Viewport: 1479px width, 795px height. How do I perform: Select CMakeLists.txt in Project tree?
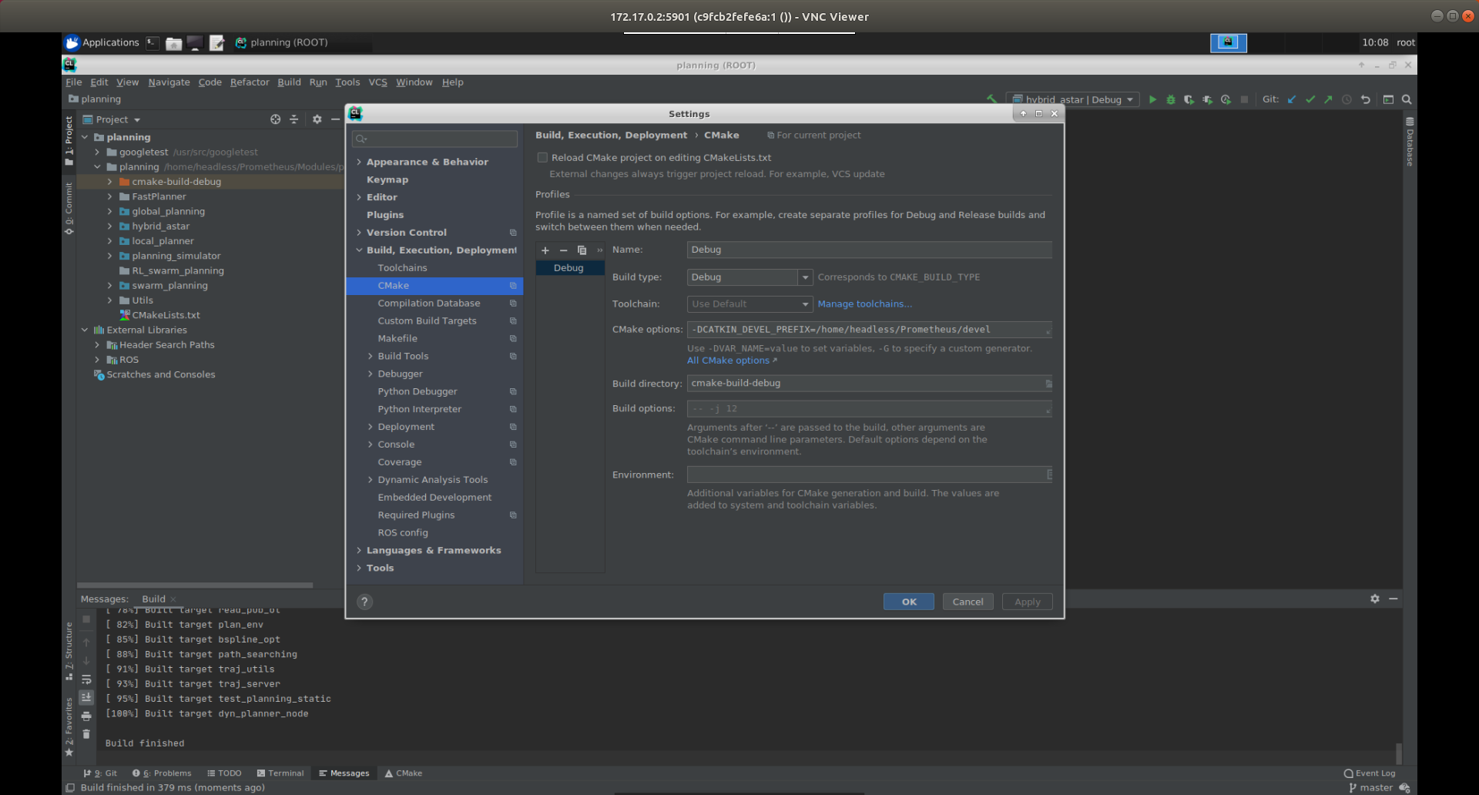[x=166, y=315]
